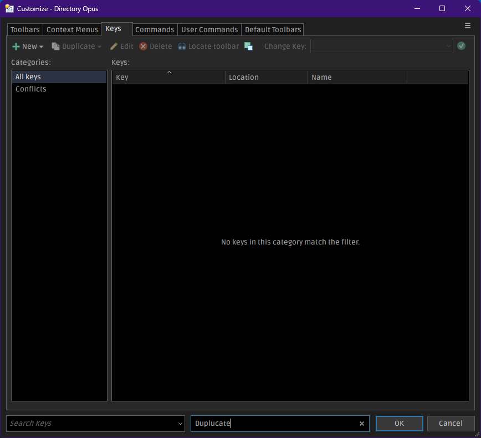Select the Keys tab
Viewport: 481px width, 438px height.
(x=116, y=29)
